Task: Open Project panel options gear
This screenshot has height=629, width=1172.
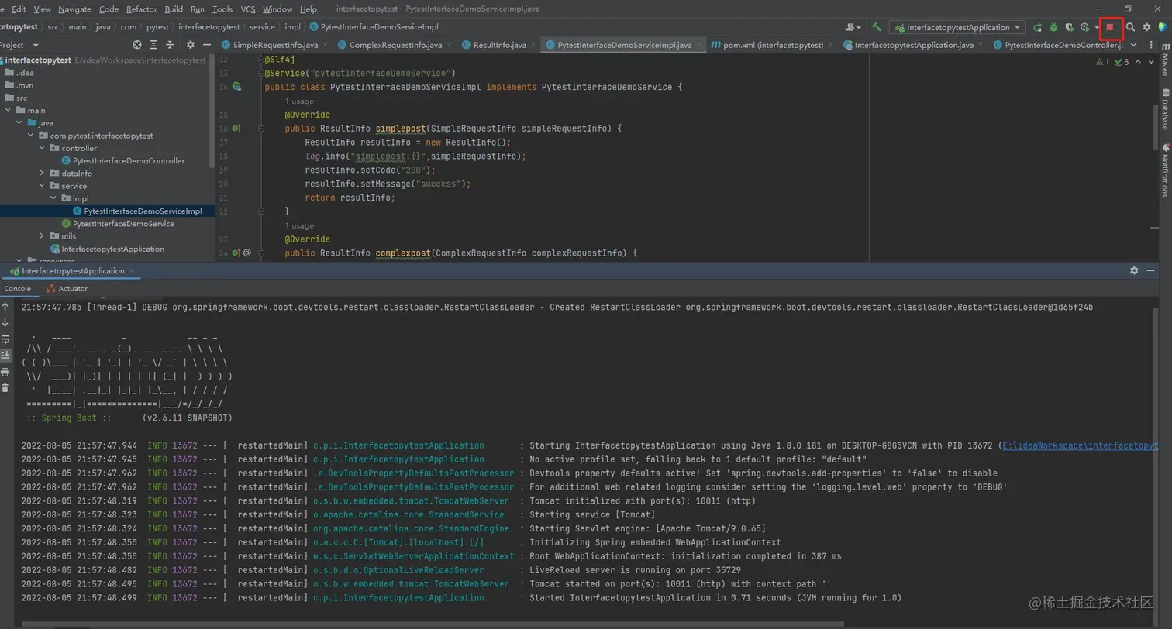Action: 191,45
